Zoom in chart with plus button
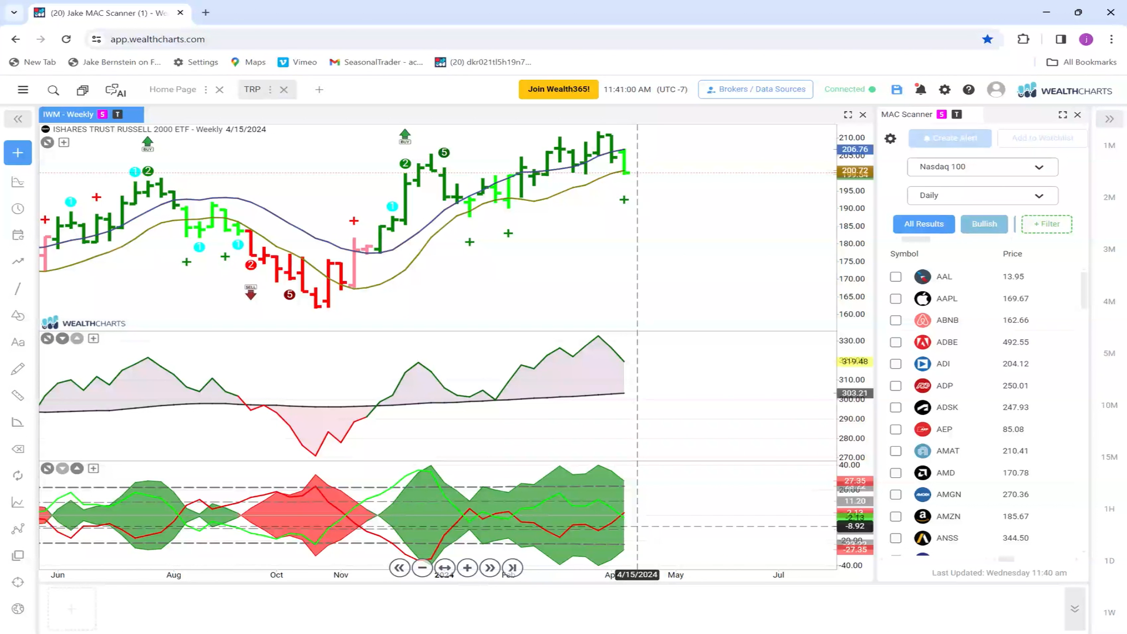 [467, 568]
